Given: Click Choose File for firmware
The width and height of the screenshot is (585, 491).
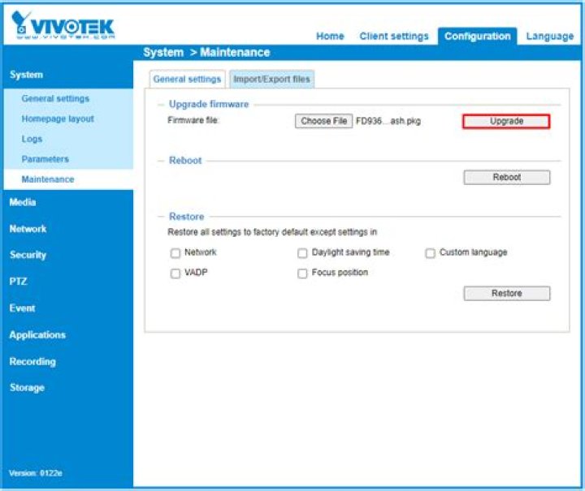Looking at the screenshot, I should pyautogui.click(x=323, y=121).
